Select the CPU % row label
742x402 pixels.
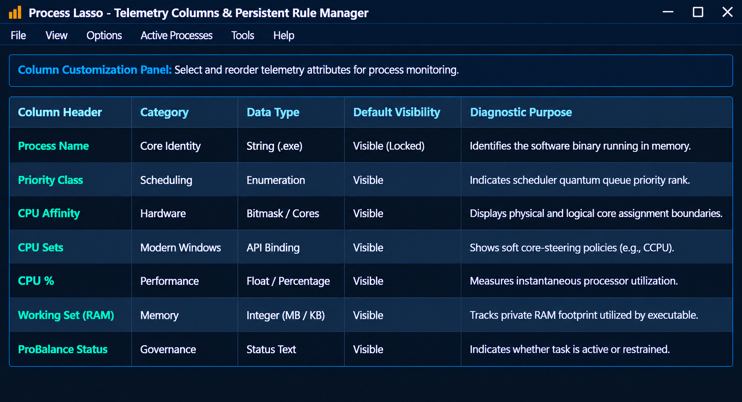pyautogui.click(x=36, y=281)
